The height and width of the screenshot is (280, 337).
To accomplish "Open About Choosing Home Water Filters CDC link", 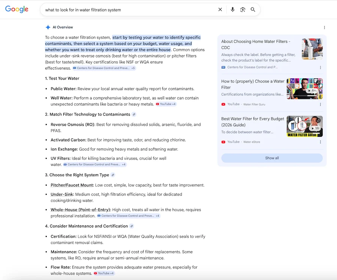I will tap(256, 44).
